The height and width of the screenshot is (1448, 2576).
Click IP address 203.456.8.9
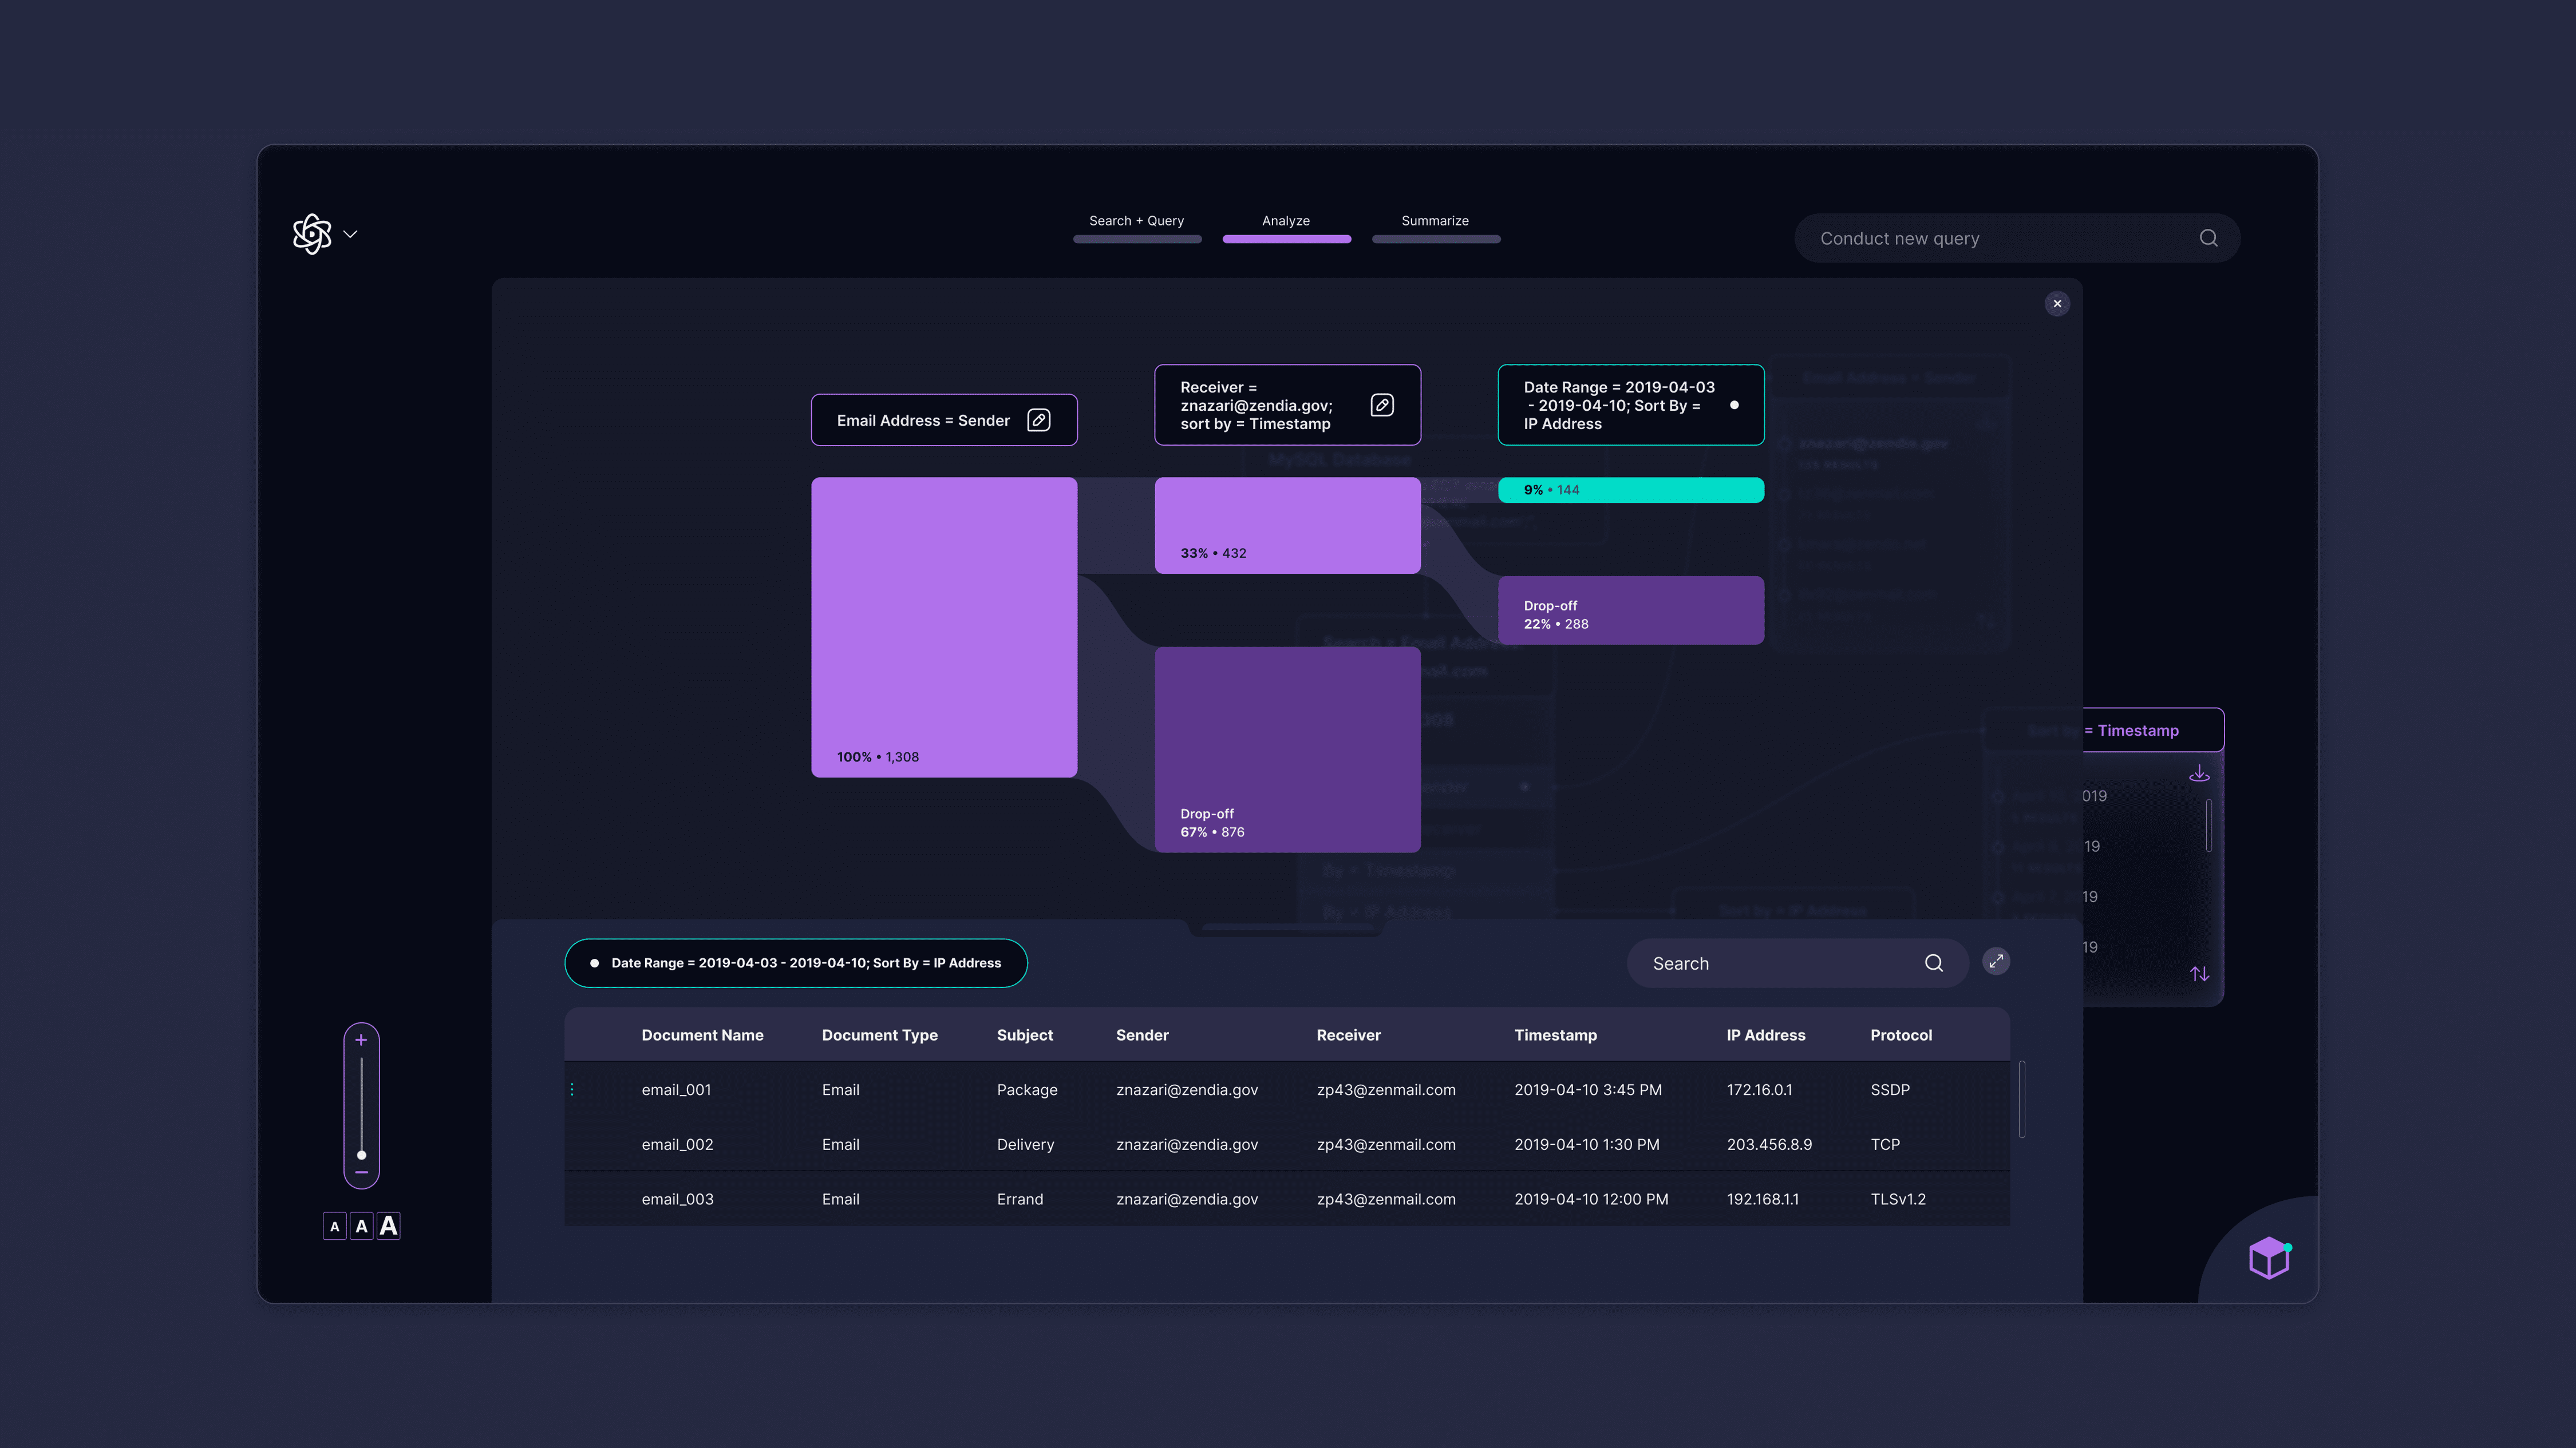pos(1769,1144)
